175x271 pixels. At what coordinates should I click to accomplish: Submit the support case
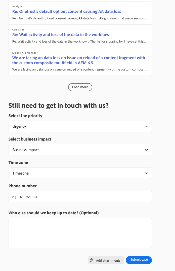click(x=139, y=260)
